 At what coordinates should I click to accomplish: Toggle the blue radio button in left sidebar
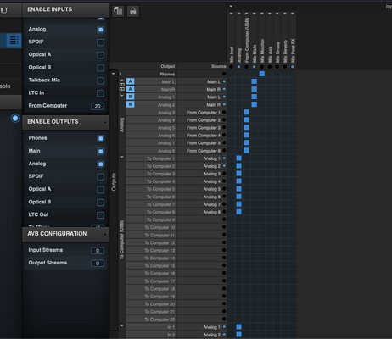click(x=15, y=118)
